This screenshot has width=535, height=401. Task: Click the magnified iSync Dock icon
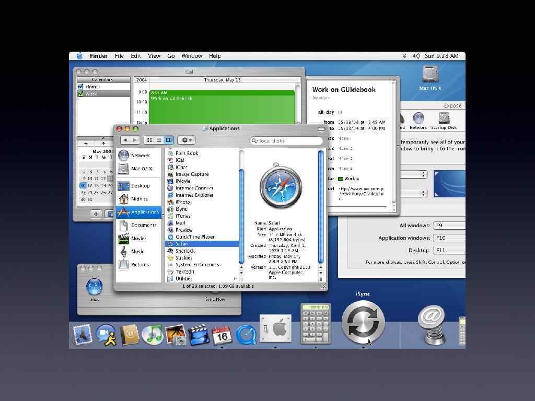[363, 323]
